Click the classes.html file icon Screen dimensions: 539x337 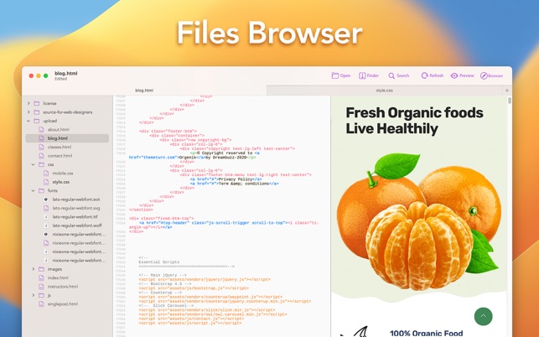point(41,147)
